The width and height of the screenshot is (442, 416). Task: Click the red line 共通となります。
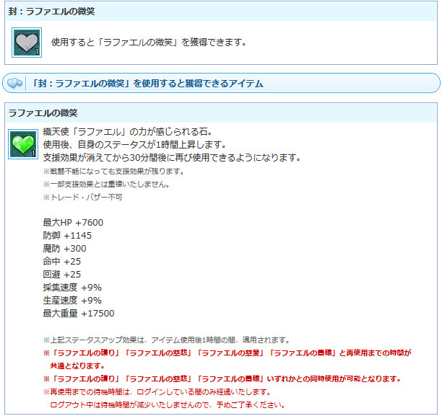[77, 366]
